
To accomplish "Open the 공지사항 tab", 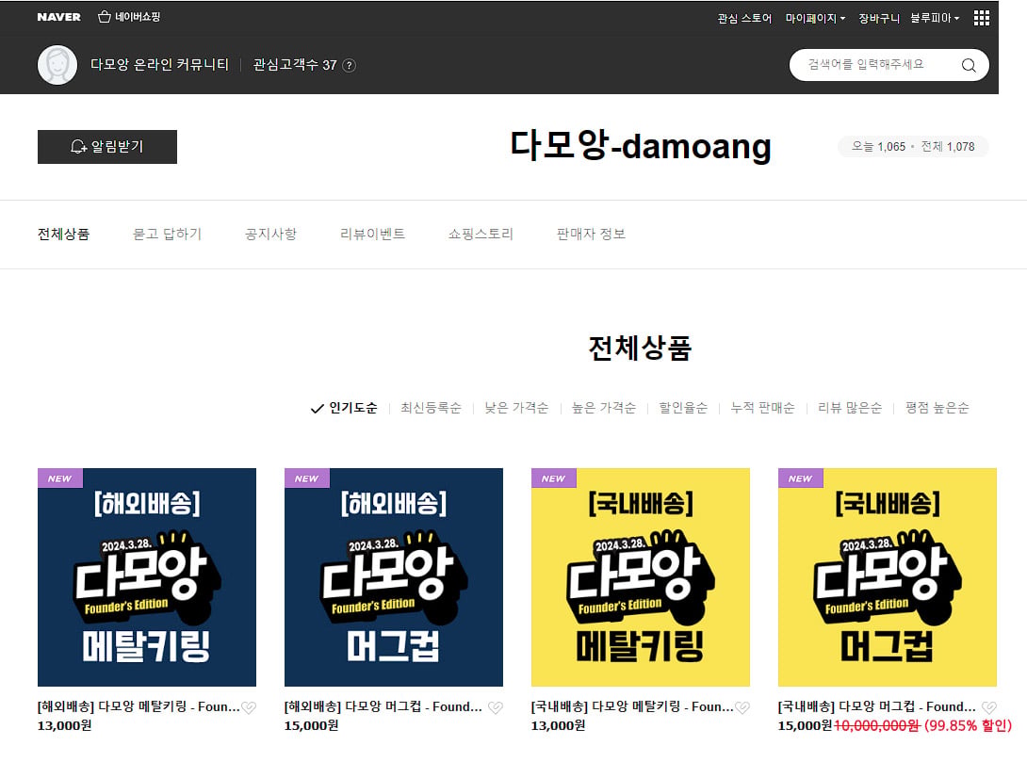I will (270, 234).
